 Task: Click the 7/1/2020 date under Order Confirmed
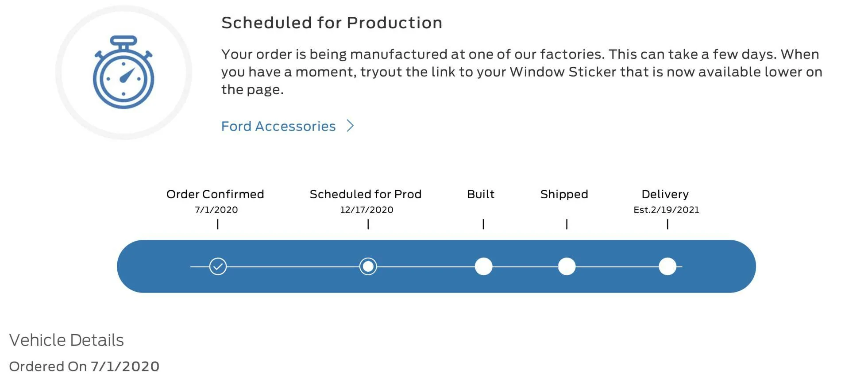coord(216,210)
